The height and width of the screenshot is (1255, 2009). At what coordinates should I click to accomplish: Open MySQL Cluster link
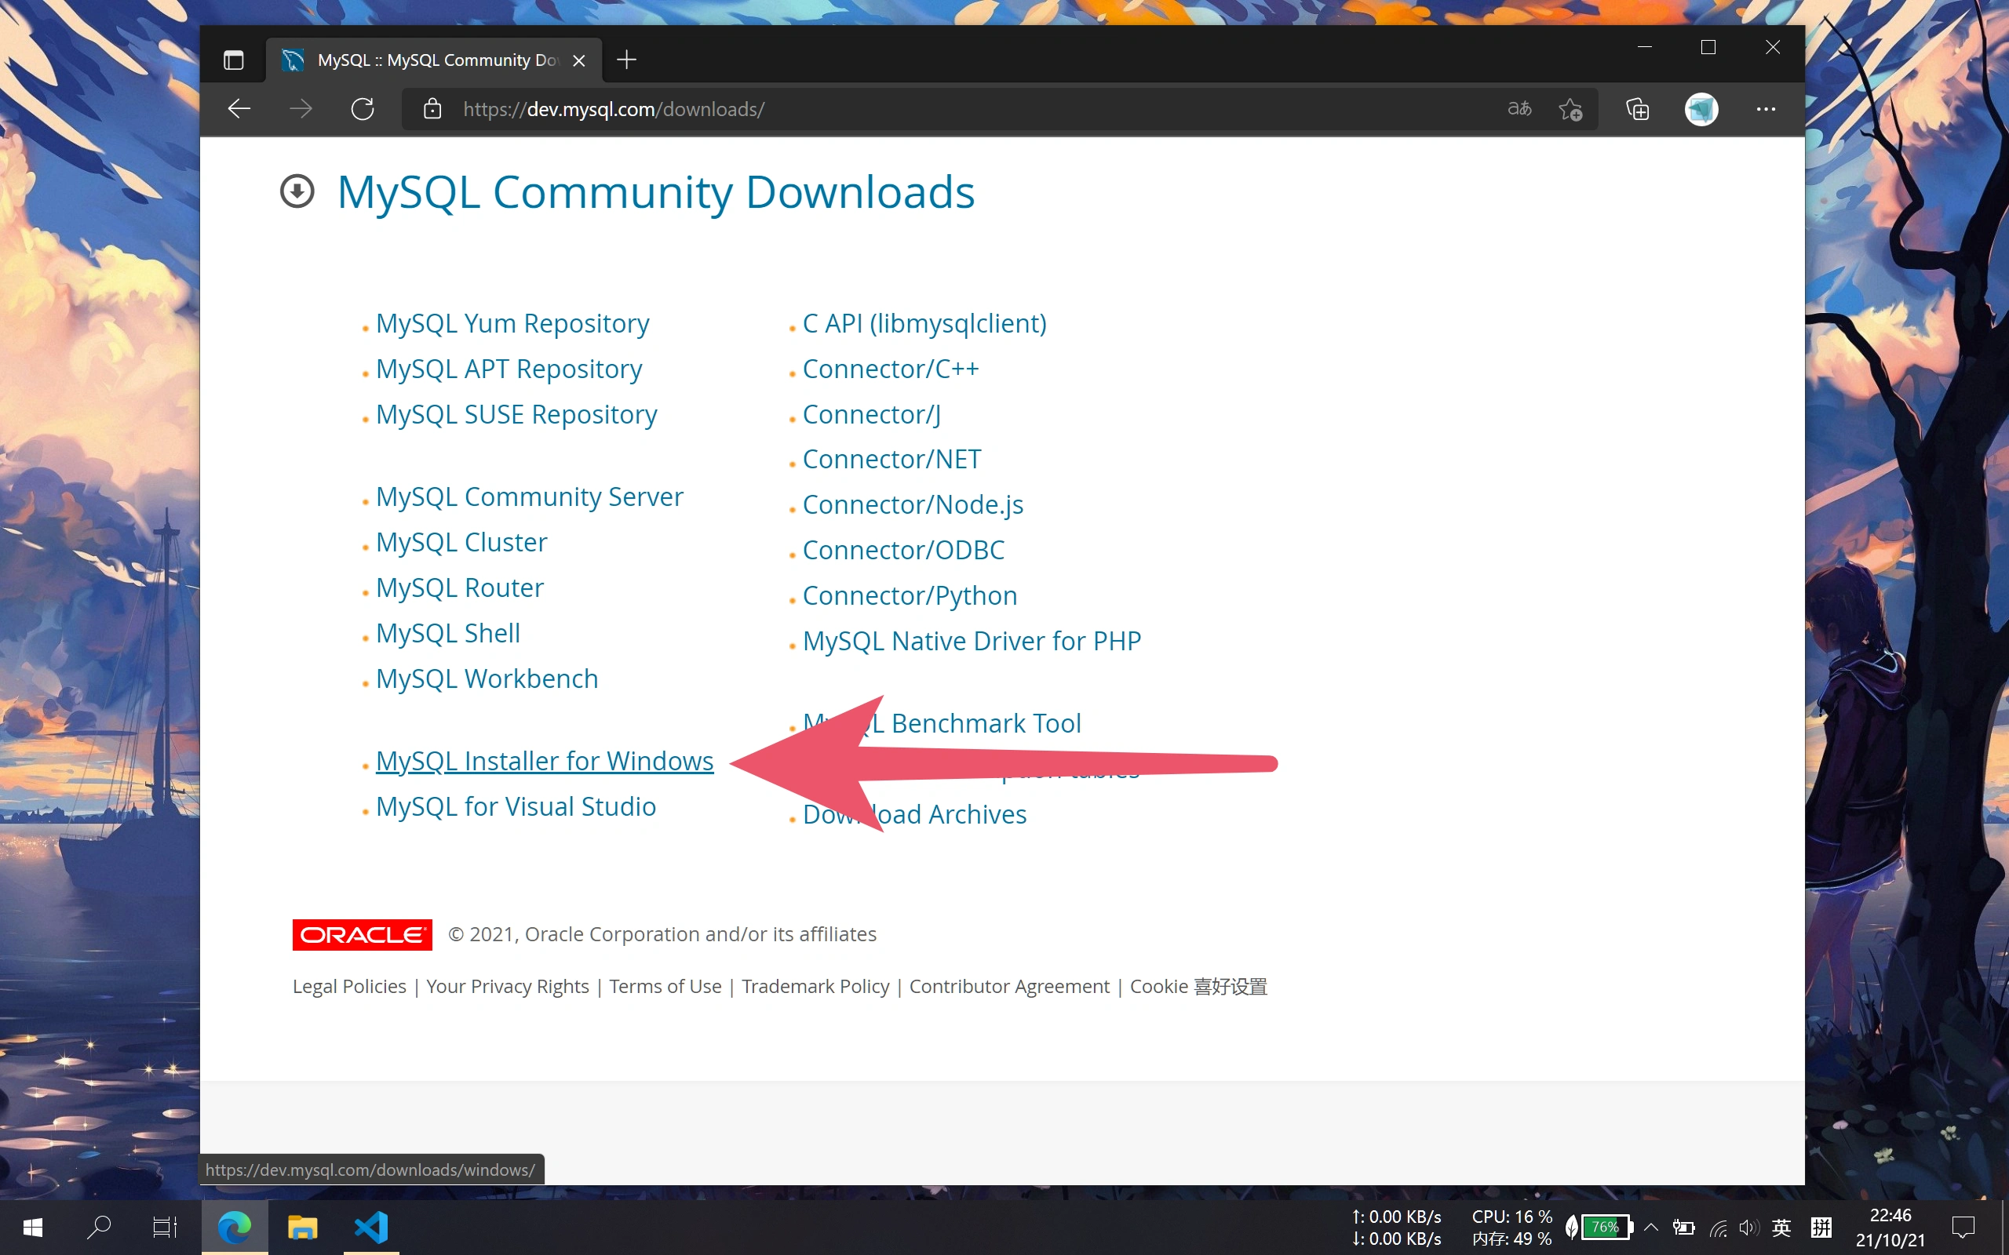click(x=461, y=542)
